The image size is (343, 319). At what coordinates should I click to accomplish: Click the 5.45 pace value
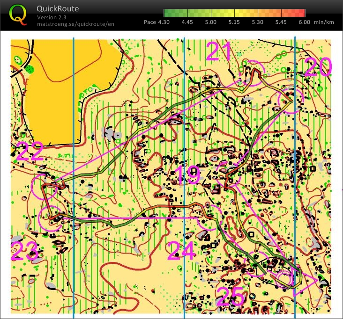(281, 22)
